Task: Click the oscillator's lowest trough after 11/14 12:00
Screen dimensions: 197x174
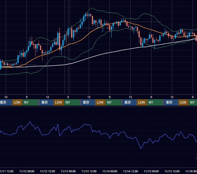Action: (x=141, y=148)
